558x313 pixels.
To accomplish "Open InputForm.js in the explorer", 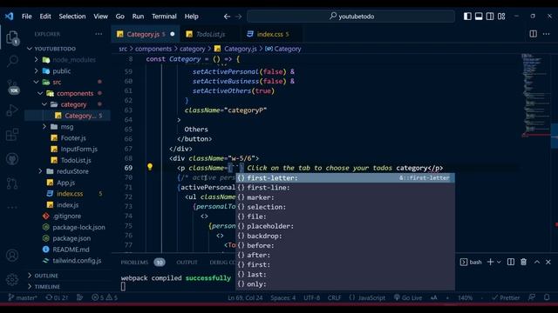I will pyautogui.click(x=79, y=149).
